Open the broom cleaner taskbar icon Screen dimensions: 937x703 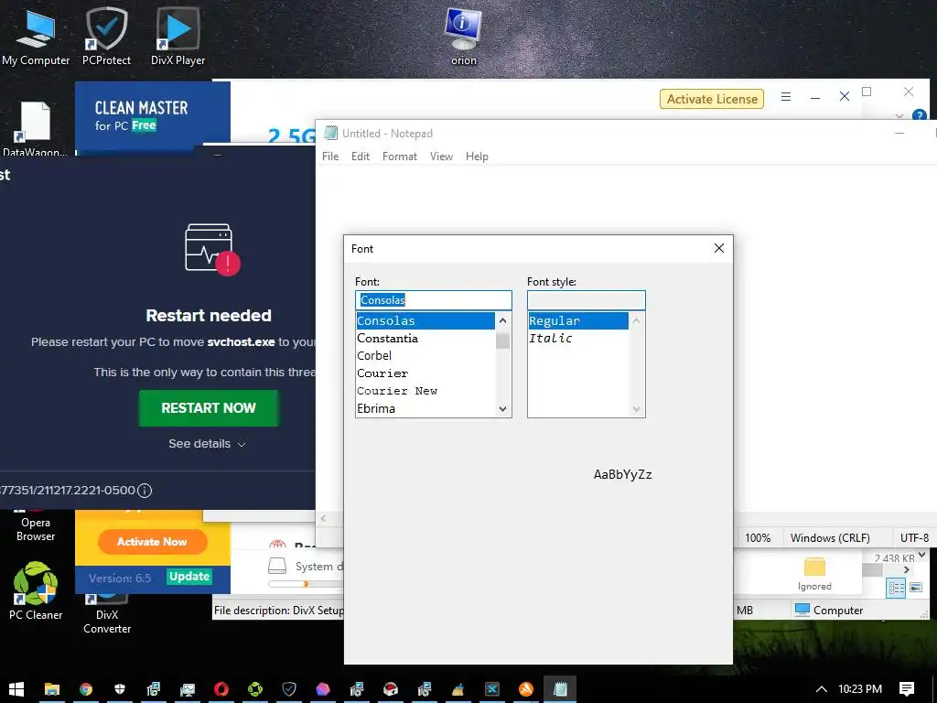click(458, 689)
